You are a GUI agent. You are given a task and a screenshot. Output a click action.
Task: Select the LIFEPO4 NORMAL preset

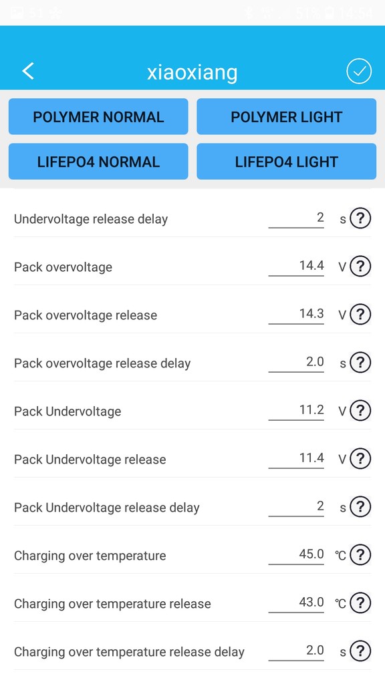click(98, 162)
